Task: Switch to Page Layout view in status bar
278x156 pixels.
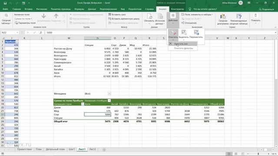Action: 236,154
